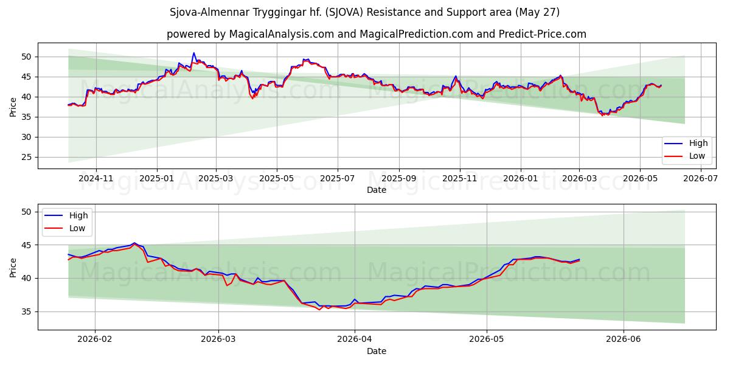Click 'Price' axis label of the 2024–2026 chart
Image resolution: width=730 pixels, height=365 pixels.
[13, 106]
